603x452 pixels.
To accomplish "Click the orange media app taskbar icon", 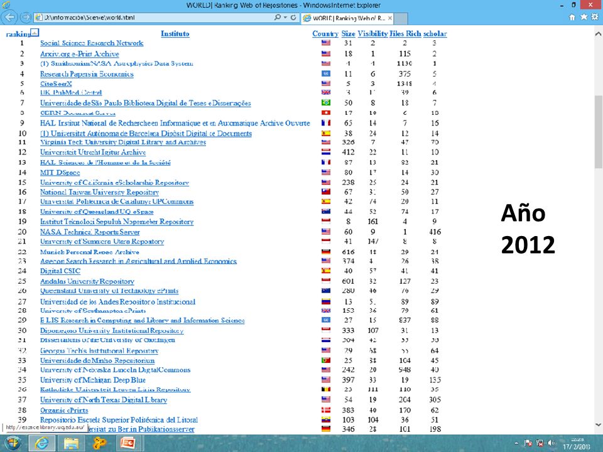I will pyautogui.click(x=99, y=443).
